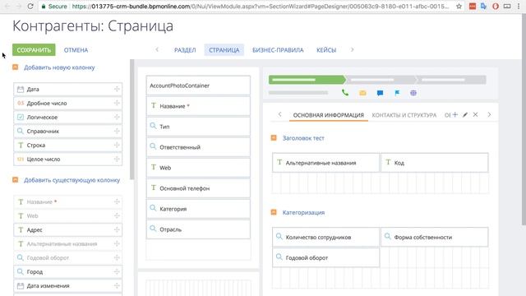Collapse the Добавить новую колонку group

[x=15, y=67]
